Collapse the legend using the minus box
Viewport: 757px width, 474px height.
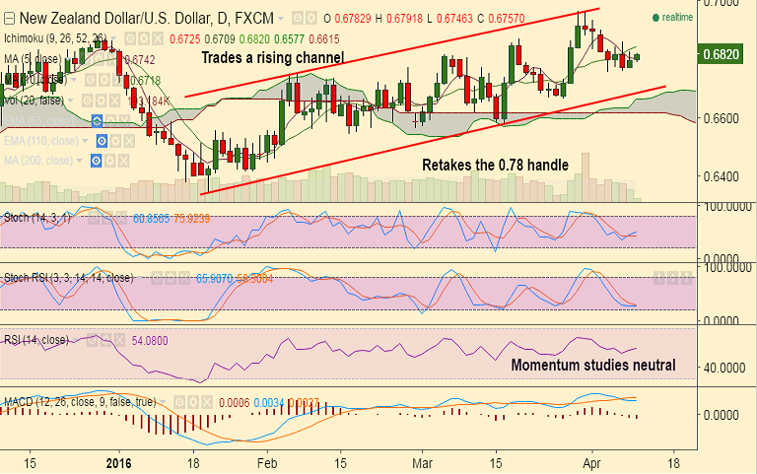9,19
